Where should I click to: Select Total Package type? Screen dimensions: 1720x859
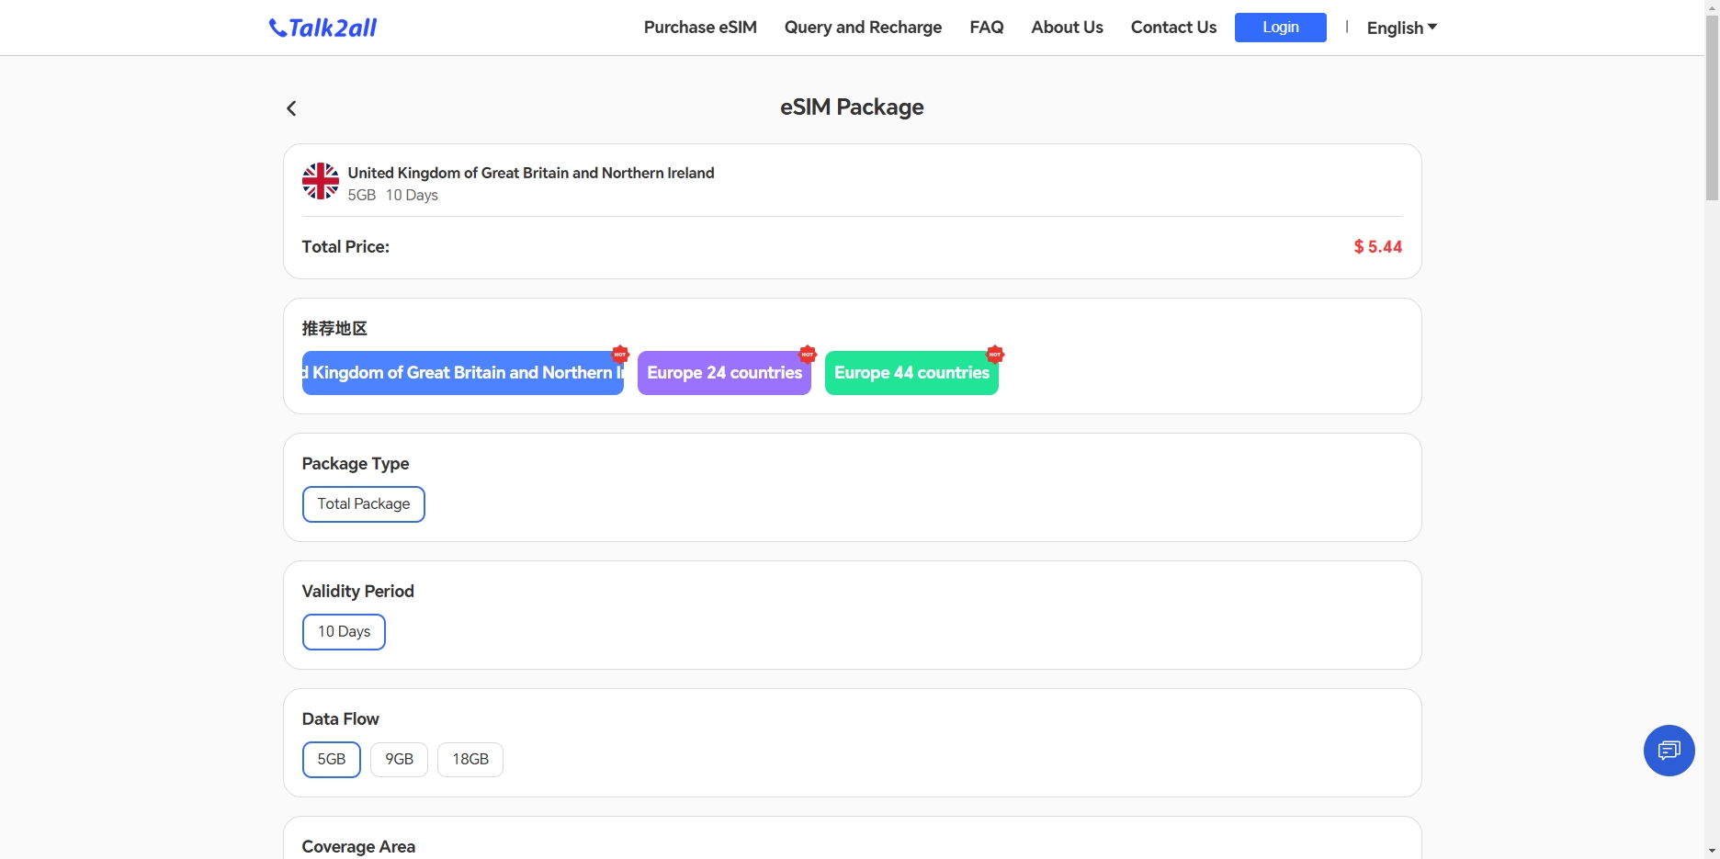[363, 504]
